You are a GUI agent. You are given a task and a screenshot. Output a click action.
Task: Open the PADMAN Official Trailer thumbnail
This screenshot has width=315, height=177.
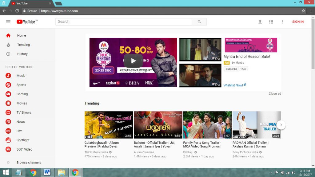257,125
